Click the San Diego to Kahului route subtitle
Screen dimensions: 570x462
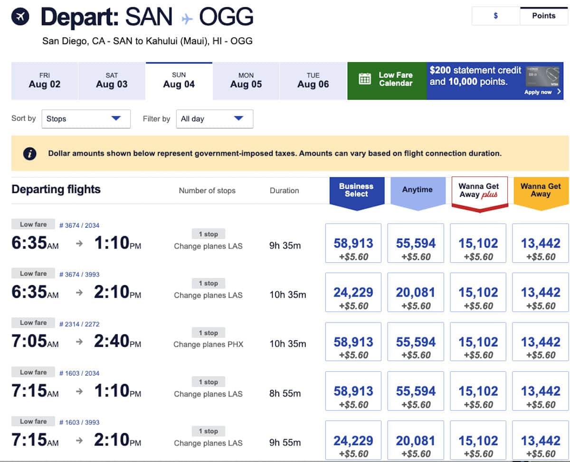(147, 41)
